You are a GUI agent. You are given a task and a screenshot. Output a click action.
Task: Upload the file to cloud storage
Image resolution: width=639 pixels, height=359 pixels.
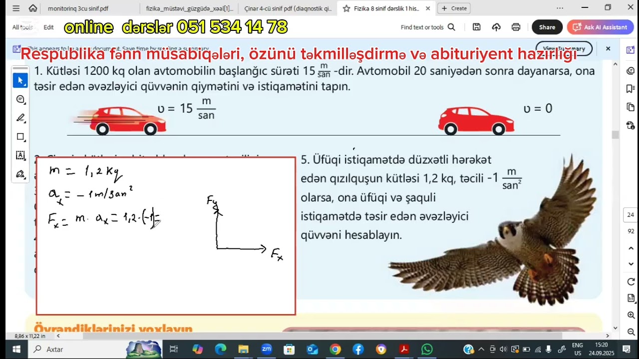coord(496,27)
